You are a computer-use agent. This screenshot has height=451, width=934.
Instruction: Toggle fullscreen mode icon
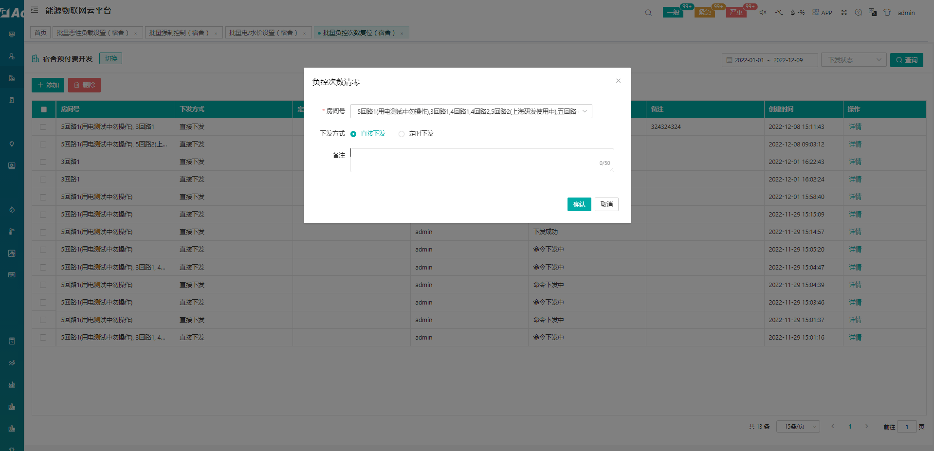click(x=844, y=12)
